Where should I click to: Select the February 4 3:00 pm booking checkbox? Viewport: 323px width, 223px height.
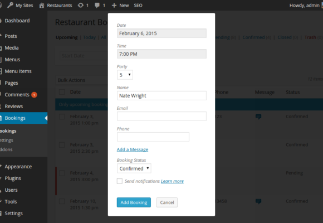(x=62, y=173)
